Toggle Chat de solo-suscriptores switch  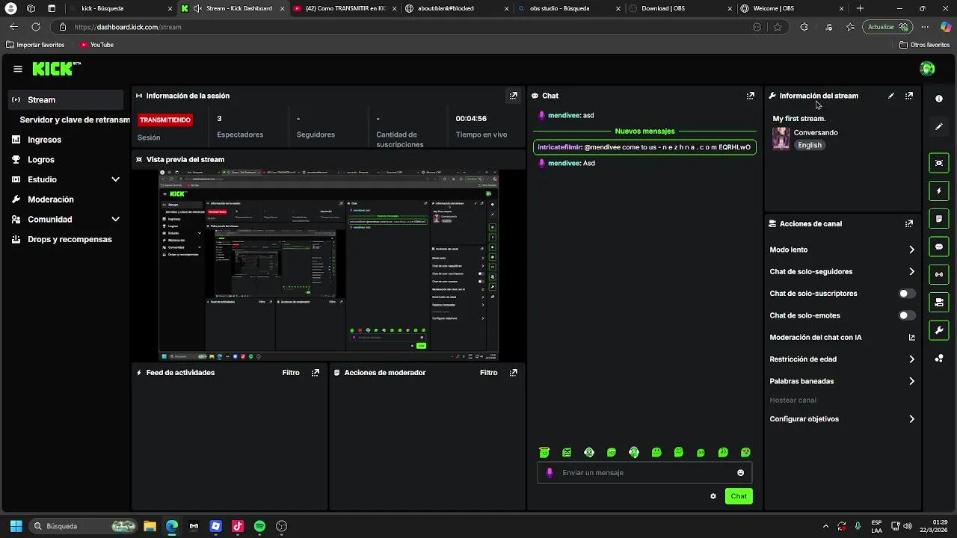point(907,294)
